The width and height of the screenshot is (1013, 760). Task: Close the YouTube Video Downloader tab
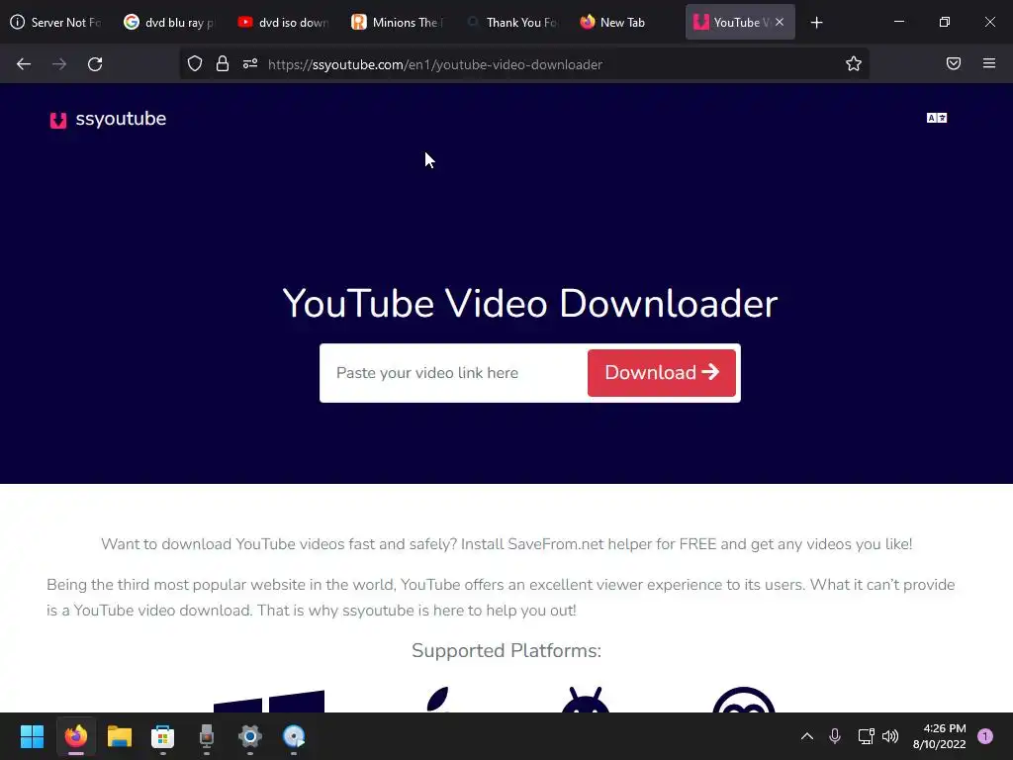click(x=780, y=22)
